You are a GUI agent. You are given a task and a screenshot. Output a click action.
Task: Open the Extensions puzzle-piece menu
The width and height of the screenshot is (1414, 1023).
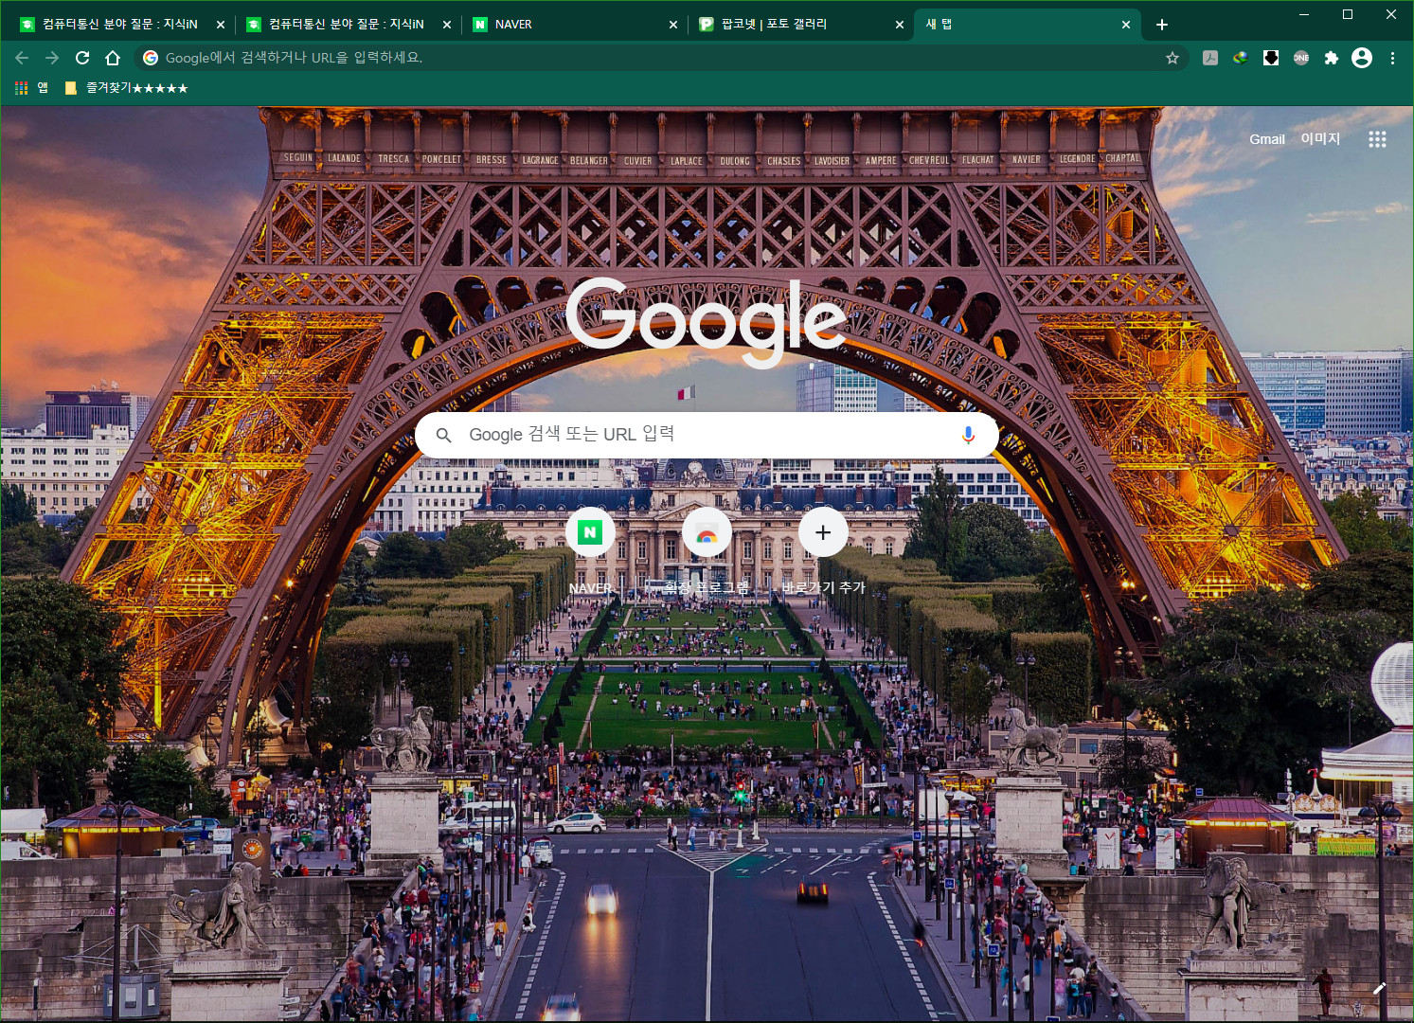(x=1332, y=58)
